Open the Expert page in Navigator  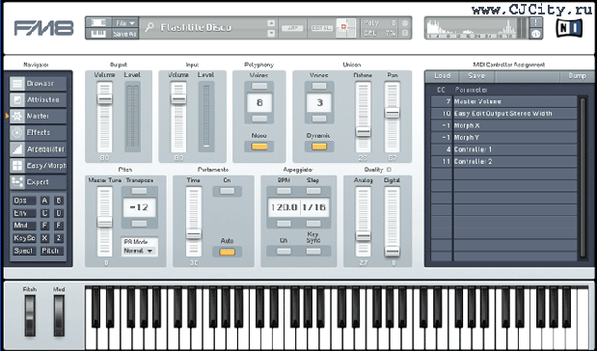[38, 182]
